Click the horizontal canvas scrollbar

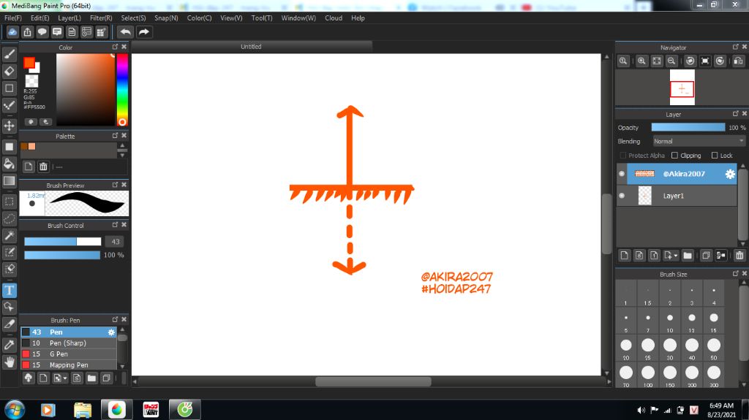pos(373,381)
